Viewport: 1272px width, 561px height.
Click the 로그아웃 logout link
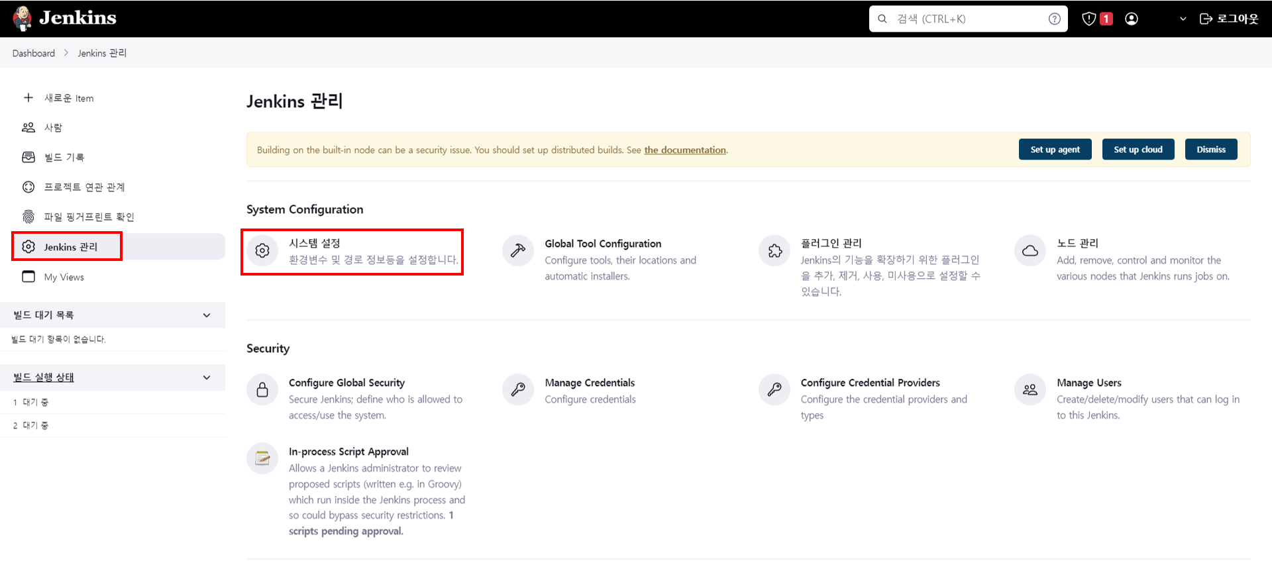pyautogui.click(x=1229, y=19)
